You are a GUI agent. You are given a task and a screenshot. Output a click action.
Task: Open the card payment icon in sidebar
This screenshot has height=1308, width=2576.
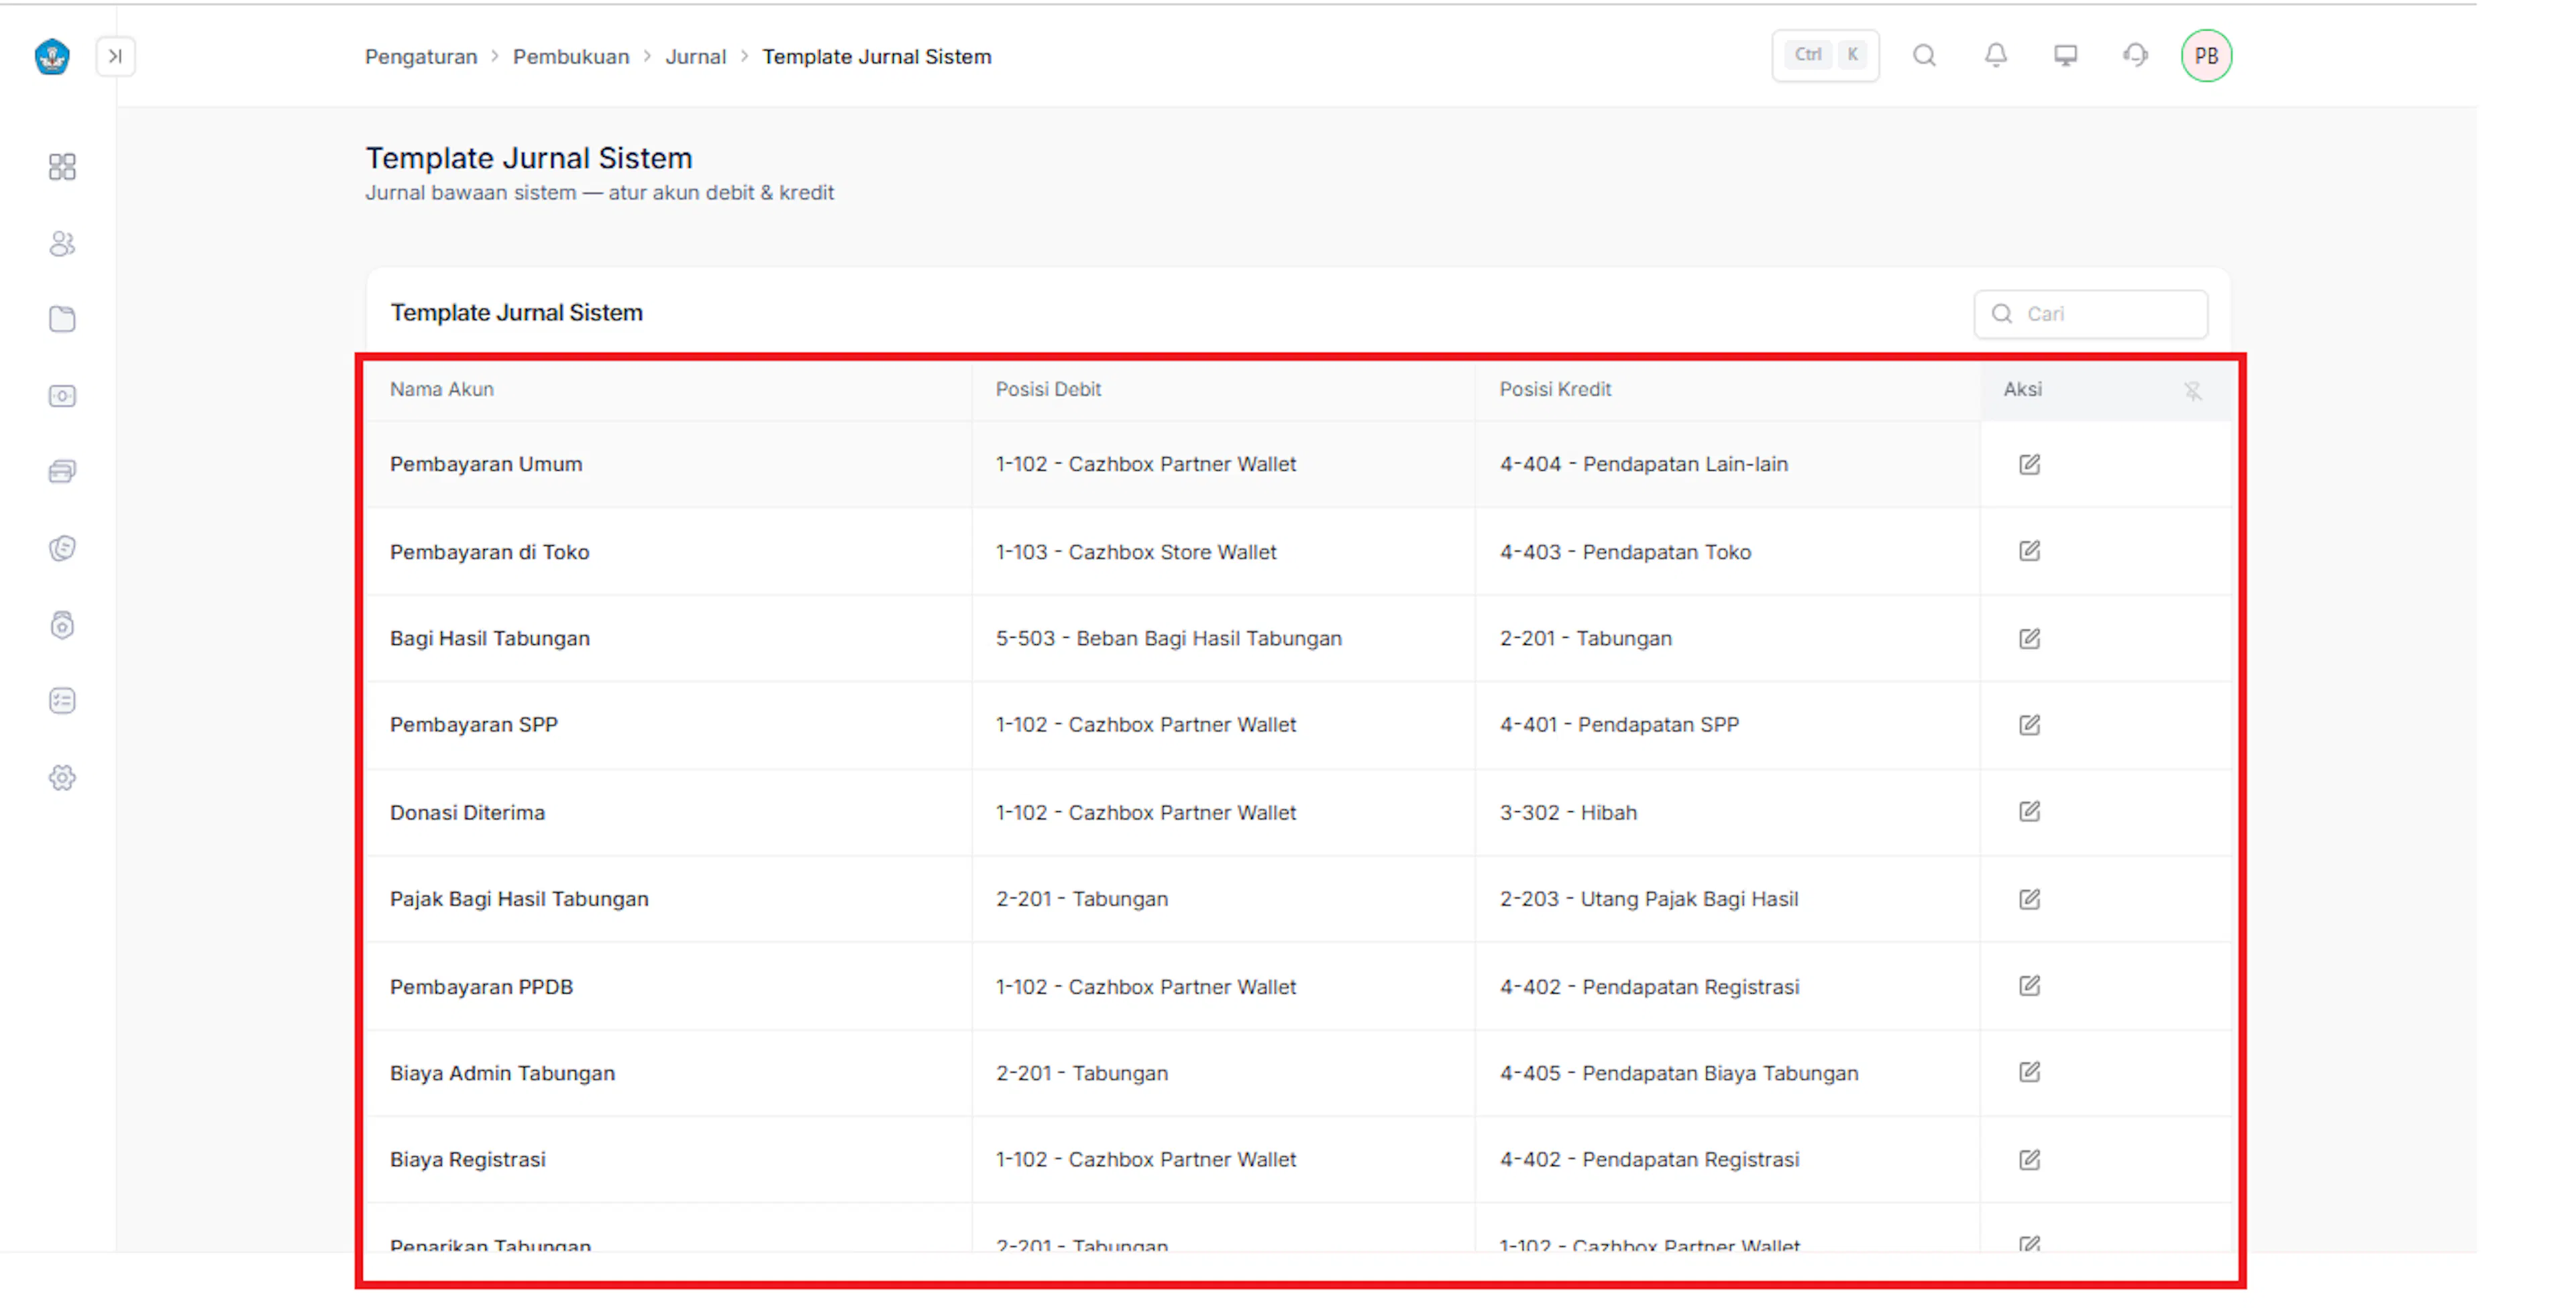[62, 471]
